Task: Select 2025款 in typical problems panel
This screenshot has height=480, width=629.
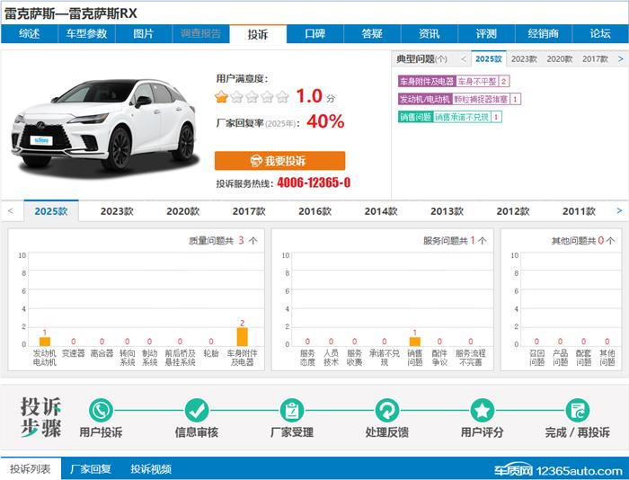Action: click(x=489, y=59)
